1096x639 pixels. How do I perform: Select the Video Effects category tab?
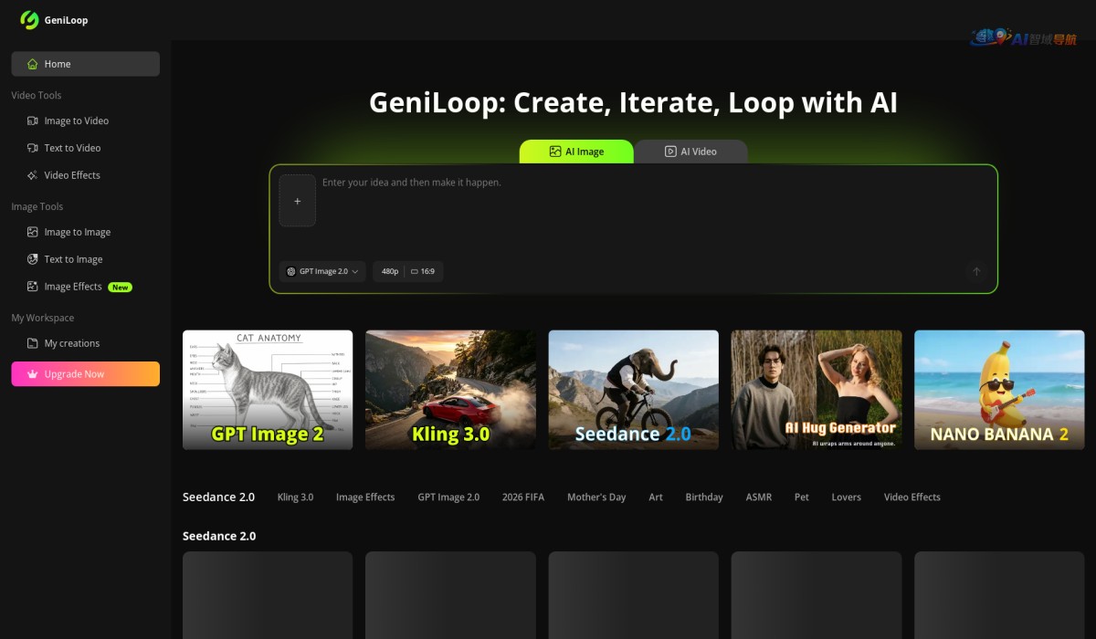pyautogui.click(x=912, y=497)
